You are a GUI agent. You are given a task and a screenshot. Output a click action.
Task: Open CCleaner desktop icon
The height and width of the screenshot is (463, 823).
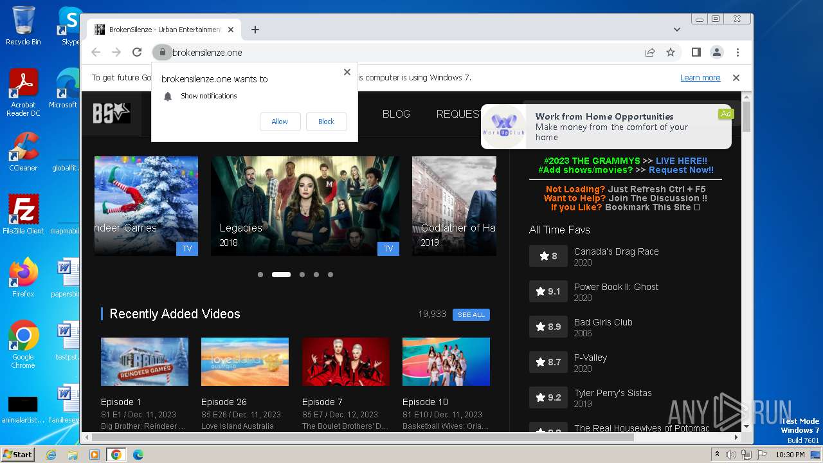[x=23, y=152]
